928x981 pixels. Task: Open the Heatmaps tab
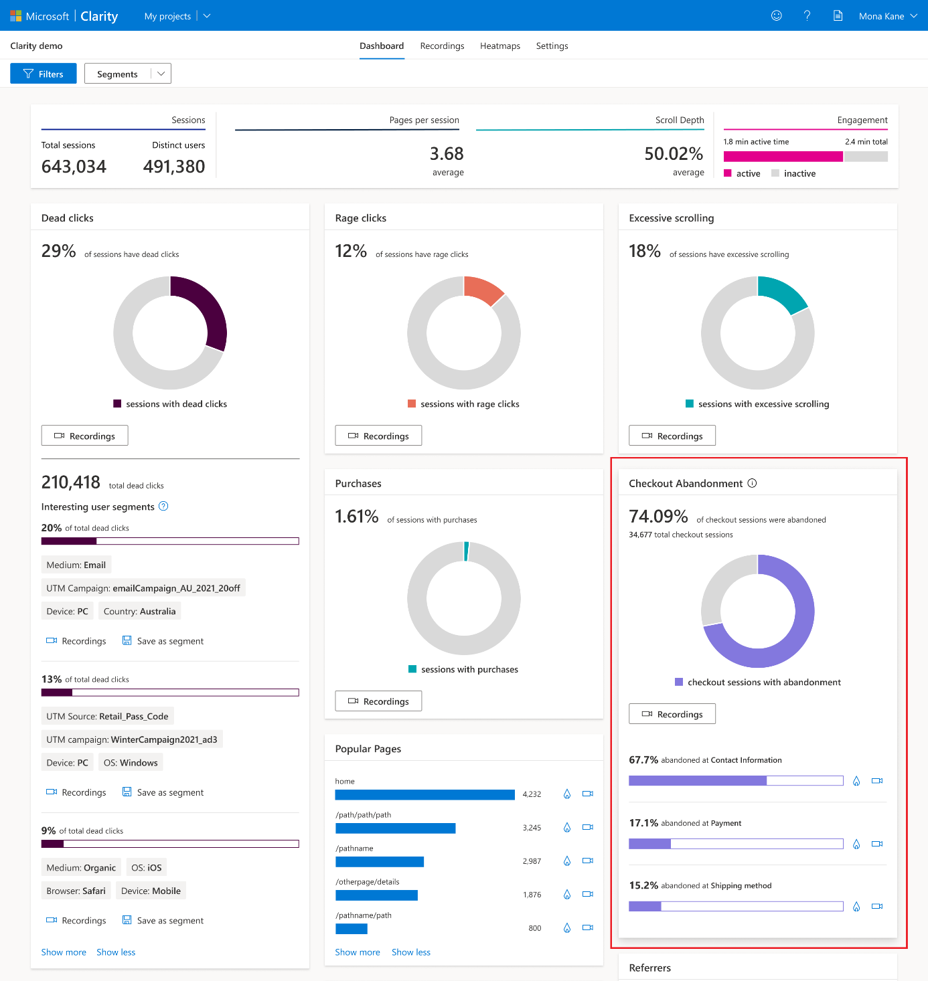click(499, 46)
